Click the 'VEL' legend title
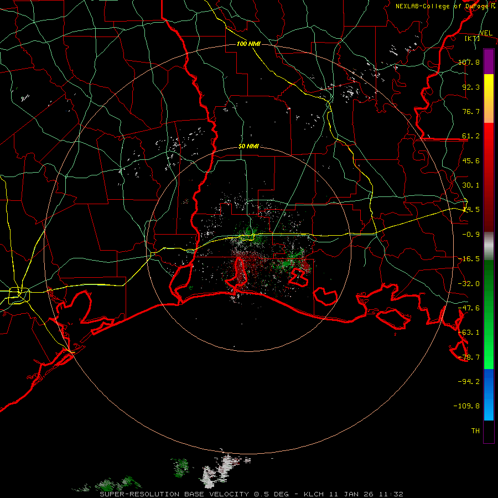Image resolution: width=498 pixels, height=498 pixels. pyautogui.click(x=486, y=33)
